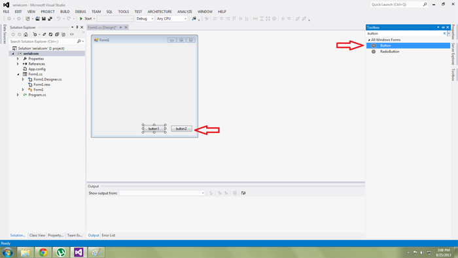Pin toggle for Solution Explorer panel
This screenshot has width=458, height=258.
pyautogui.click(x=77, y=27)
